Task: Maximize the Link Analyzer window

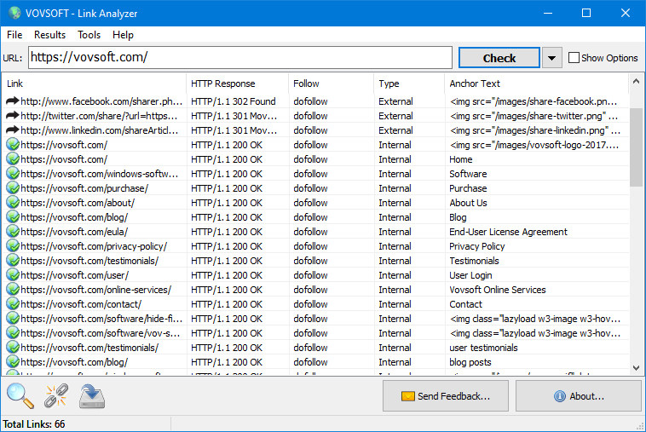Action: pyautogui.click(x=585, y=13)
